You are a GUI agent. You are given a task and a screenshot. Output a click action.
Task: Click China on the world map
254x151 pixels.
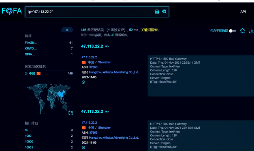click(61, 94)
